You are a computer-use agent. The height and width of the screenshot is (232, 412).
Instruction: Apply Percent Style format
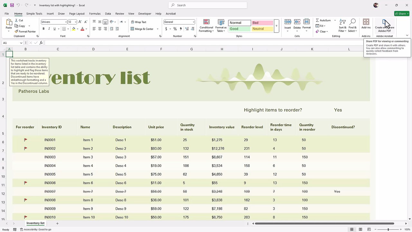[175, 29]
